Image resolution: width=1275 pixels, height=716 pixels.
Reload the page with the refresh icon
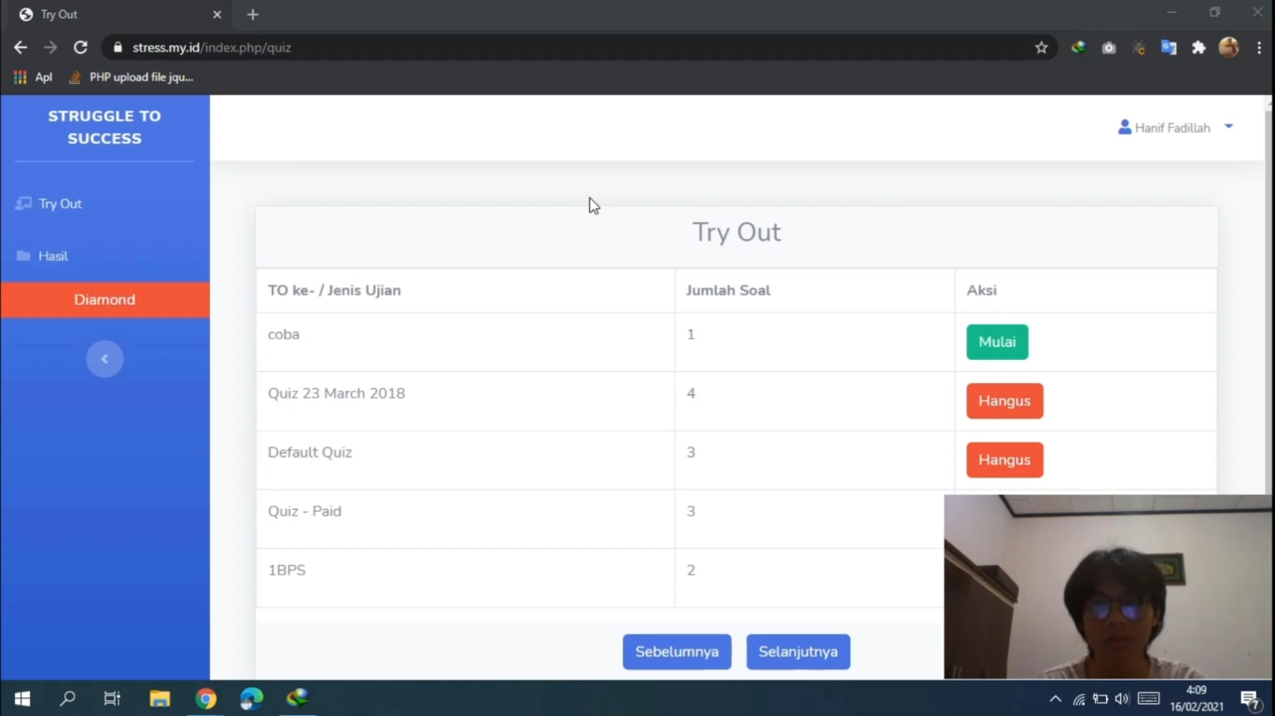click(x=80, y=48)
